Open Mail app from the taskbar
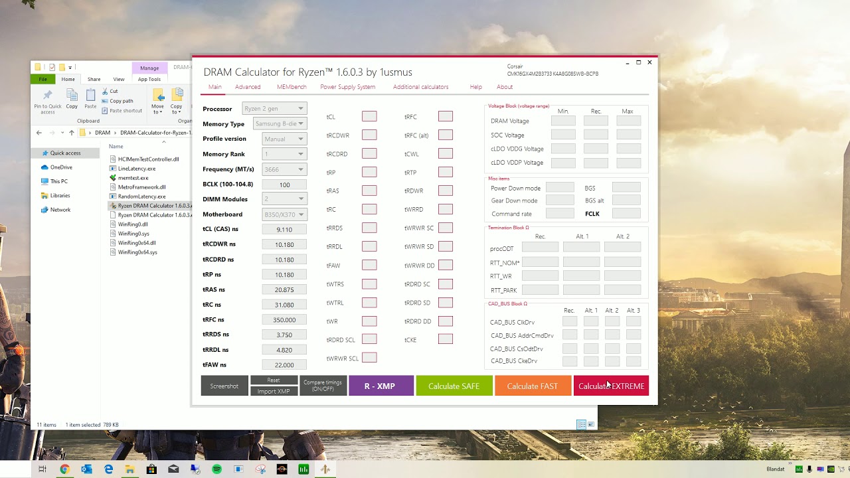The height and width of the screenshot is (478, 850). point(173,469)
